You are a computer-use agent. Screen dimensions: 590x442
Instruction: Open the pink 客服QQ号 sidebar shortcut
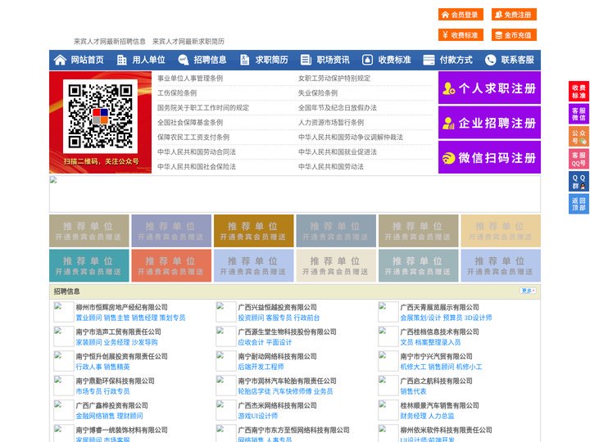tap(579, 159)
